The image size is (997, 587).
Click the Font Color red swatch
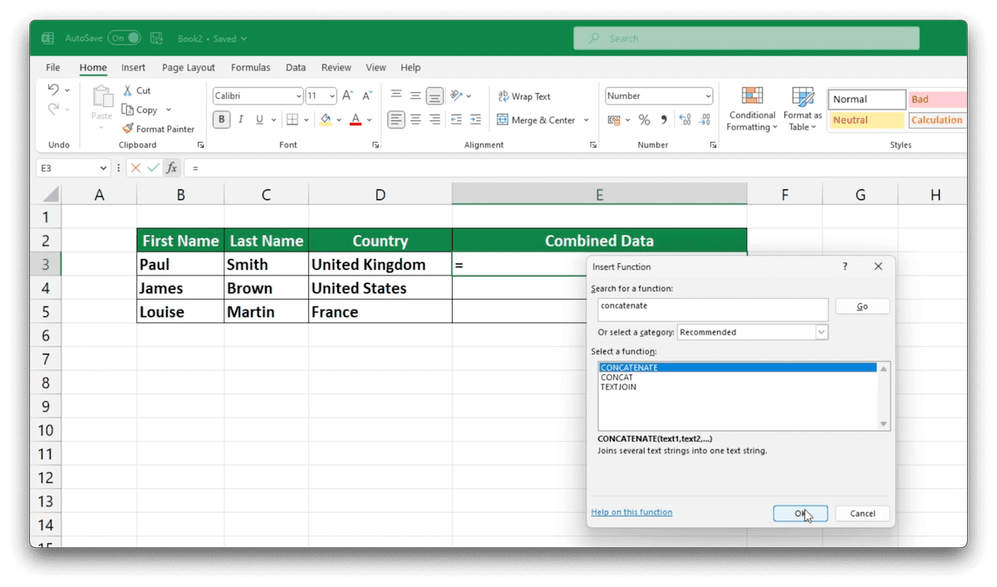(x=356, y=120)
